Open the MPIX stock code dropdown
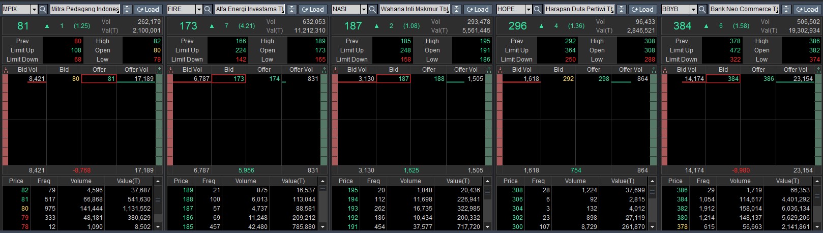This screenshot has width=823, height=233. [34, 9]
